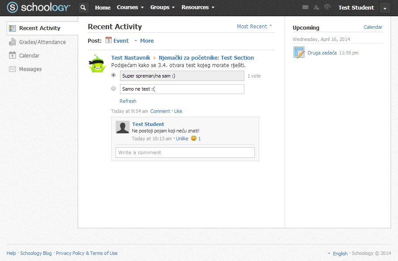Viewport: 398px width, 261px height.
Task: Expand the More post options
Action: point(144,41)
